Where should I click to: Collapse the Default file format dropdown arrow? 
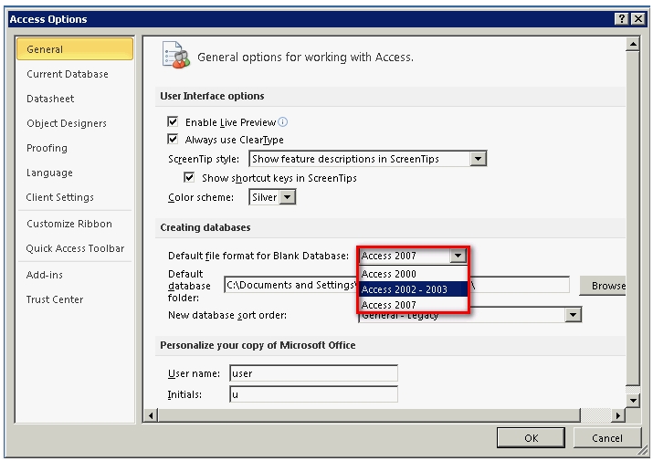(x=458, y=256)
